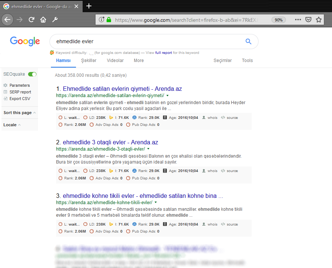Viewport: 332px width, 268px height.
Task: Click the green padlock site security icon
Action: click(x=109, y=20)
